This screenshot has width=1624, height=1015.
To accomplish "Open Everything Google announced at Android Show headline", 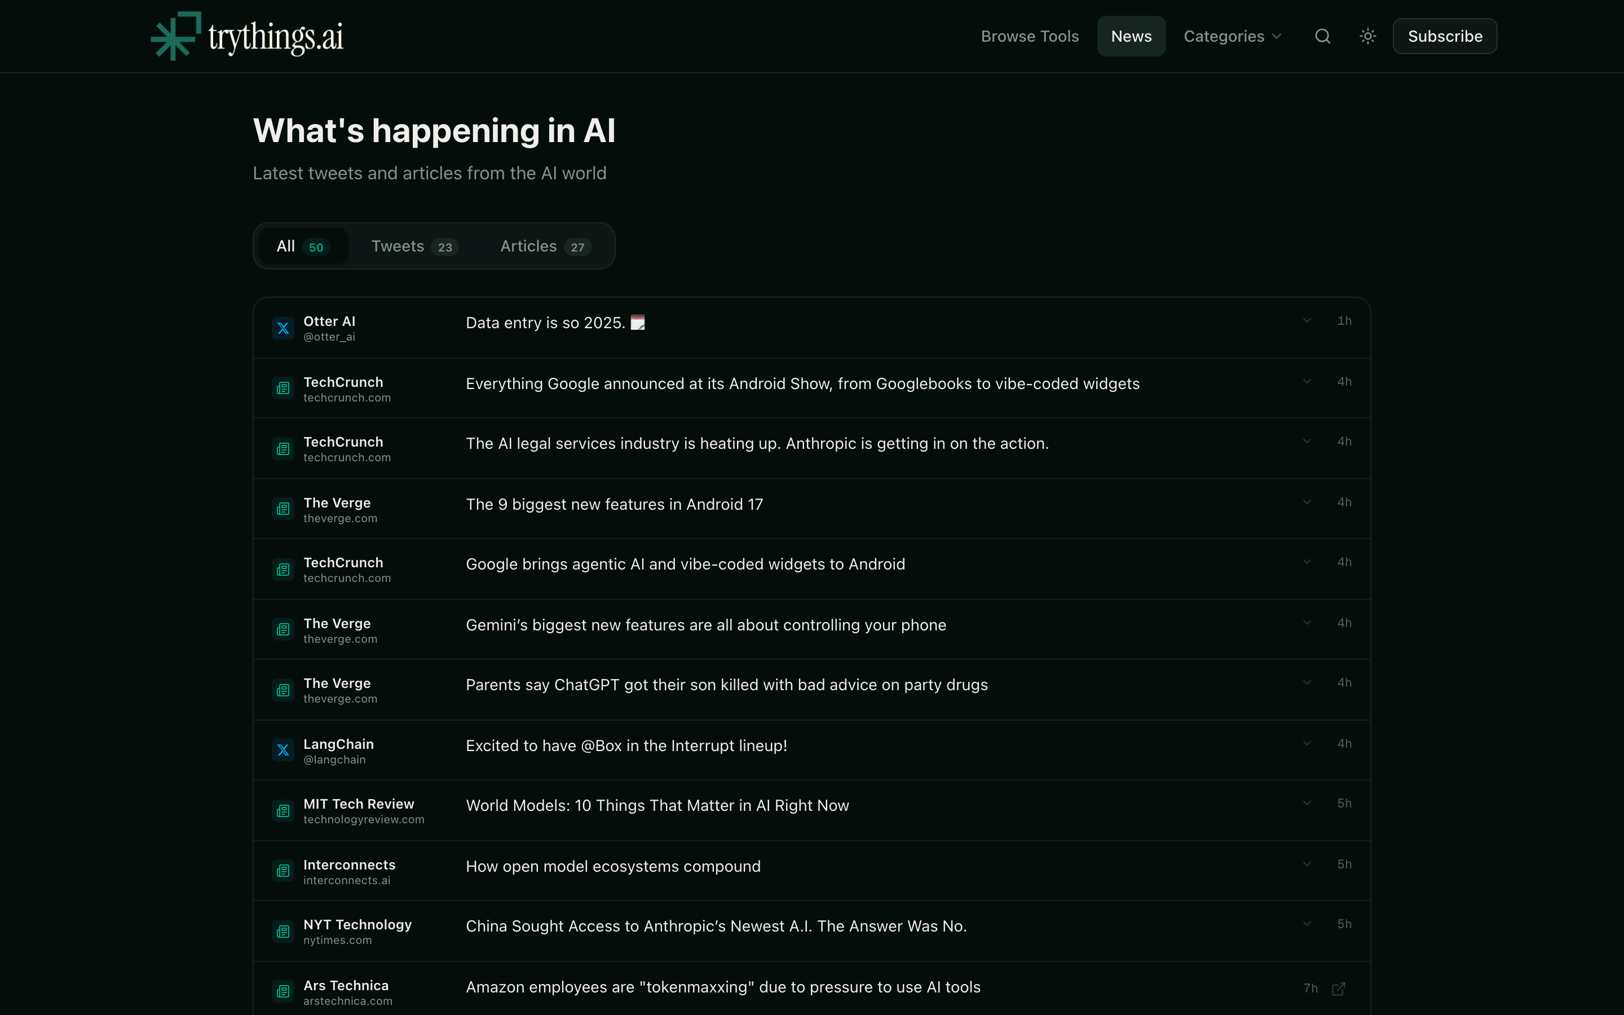I will (802, 384).
